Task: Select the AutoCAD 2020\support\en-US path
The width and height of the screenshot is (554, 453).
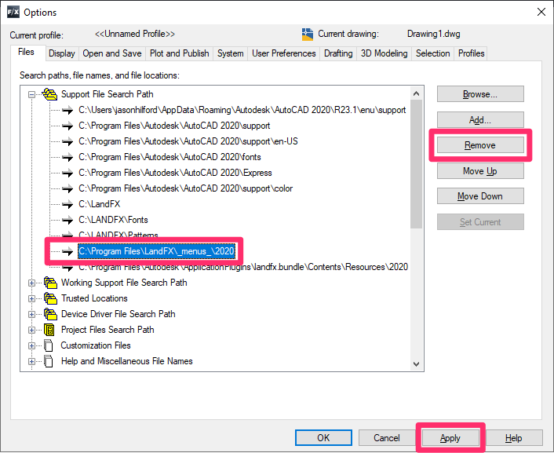Action: (x=188, y=141)
